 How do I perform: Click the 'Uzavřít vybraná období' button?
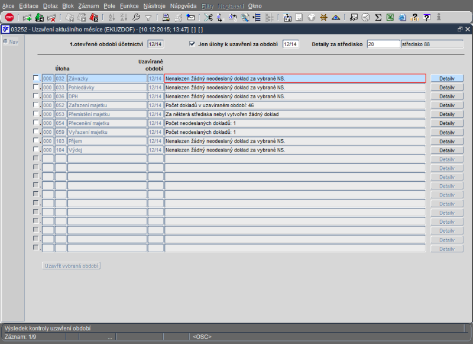[71, 266]
